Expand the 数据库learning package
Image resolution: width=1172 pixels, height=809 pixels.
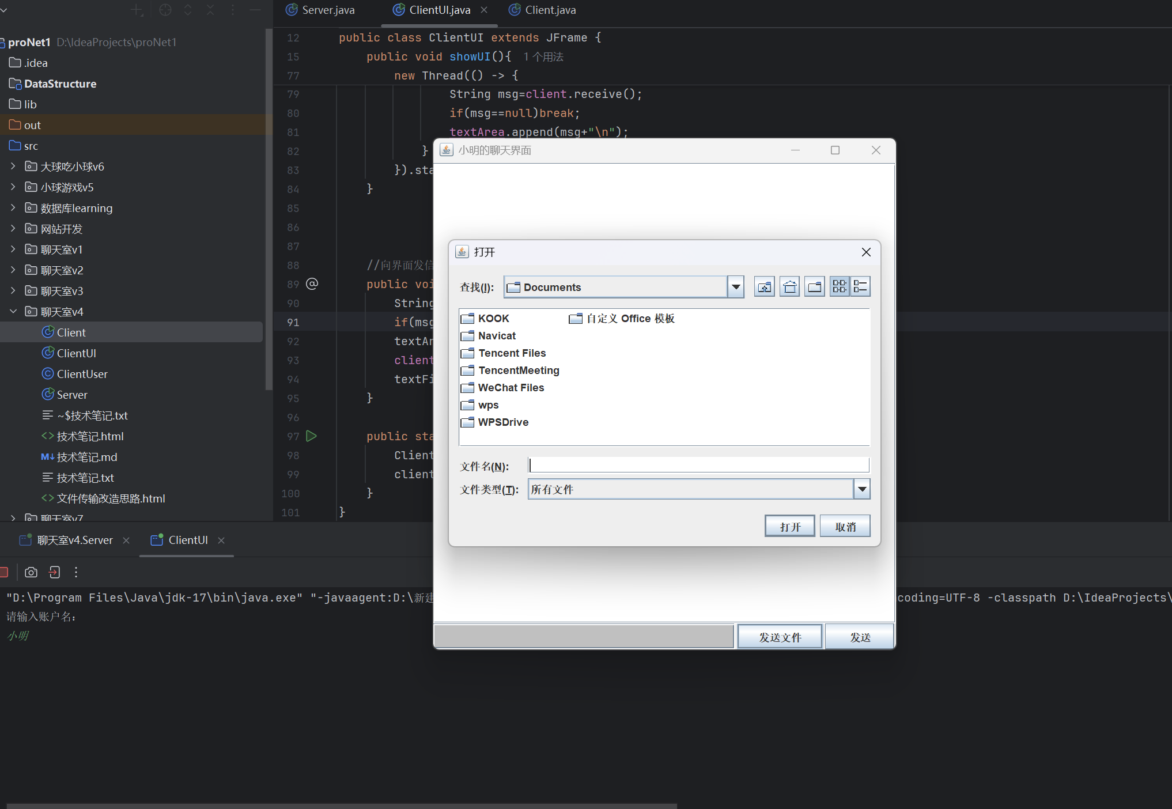(x=13, y=208)
